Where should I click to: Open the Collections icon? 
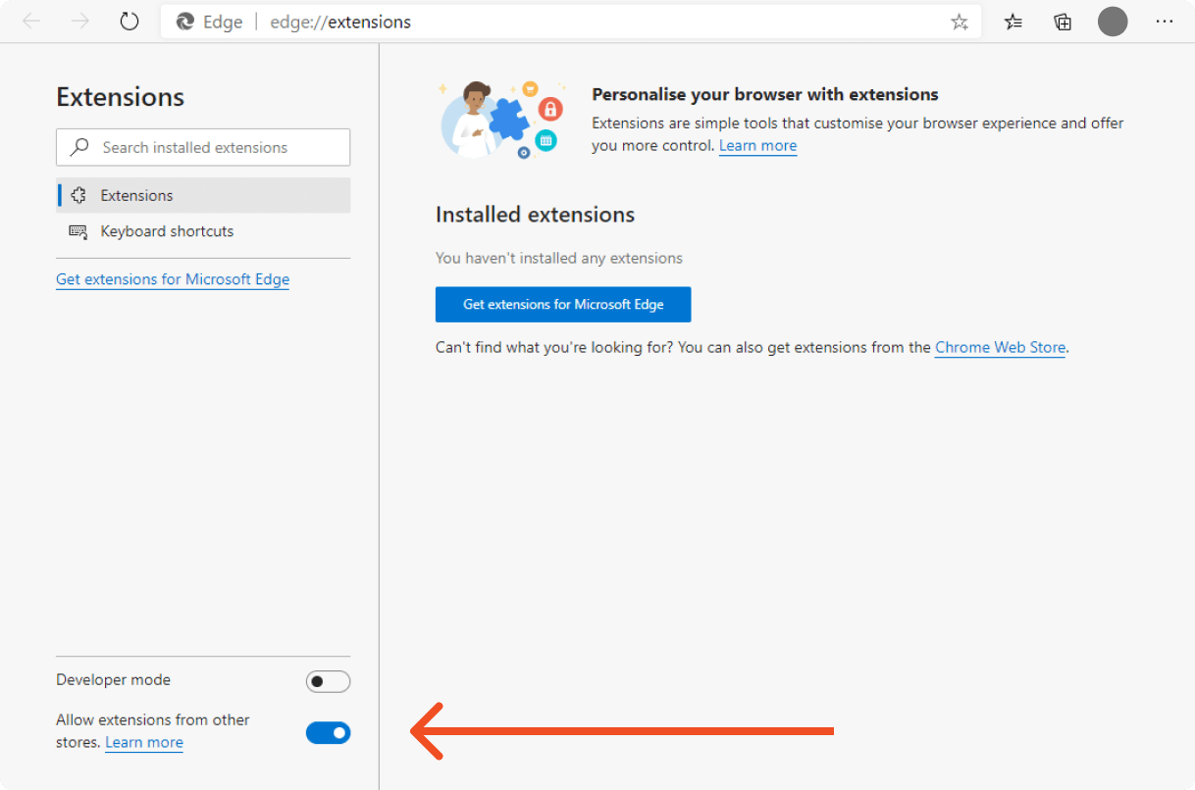[1063, 22]
